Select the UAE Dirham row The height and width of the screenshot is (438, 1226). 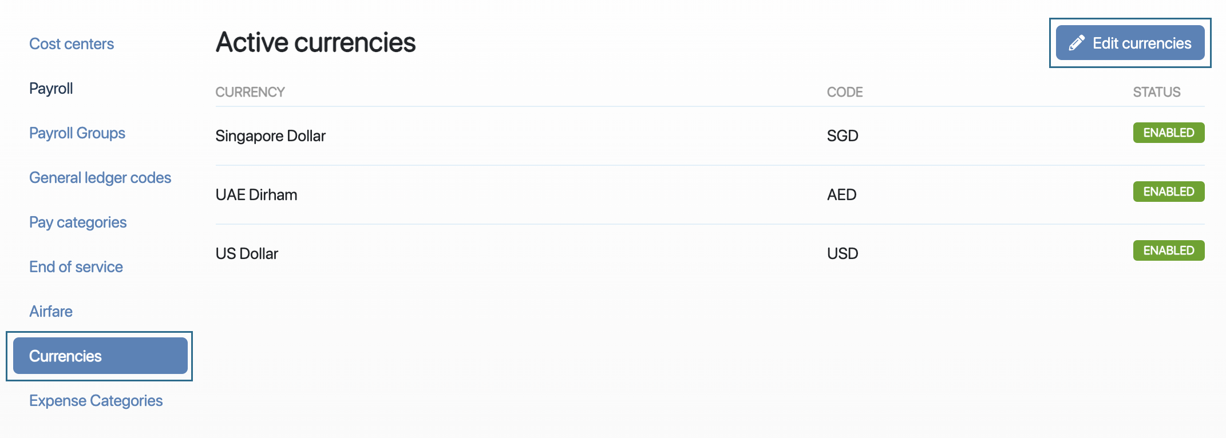tap(710, 195)
